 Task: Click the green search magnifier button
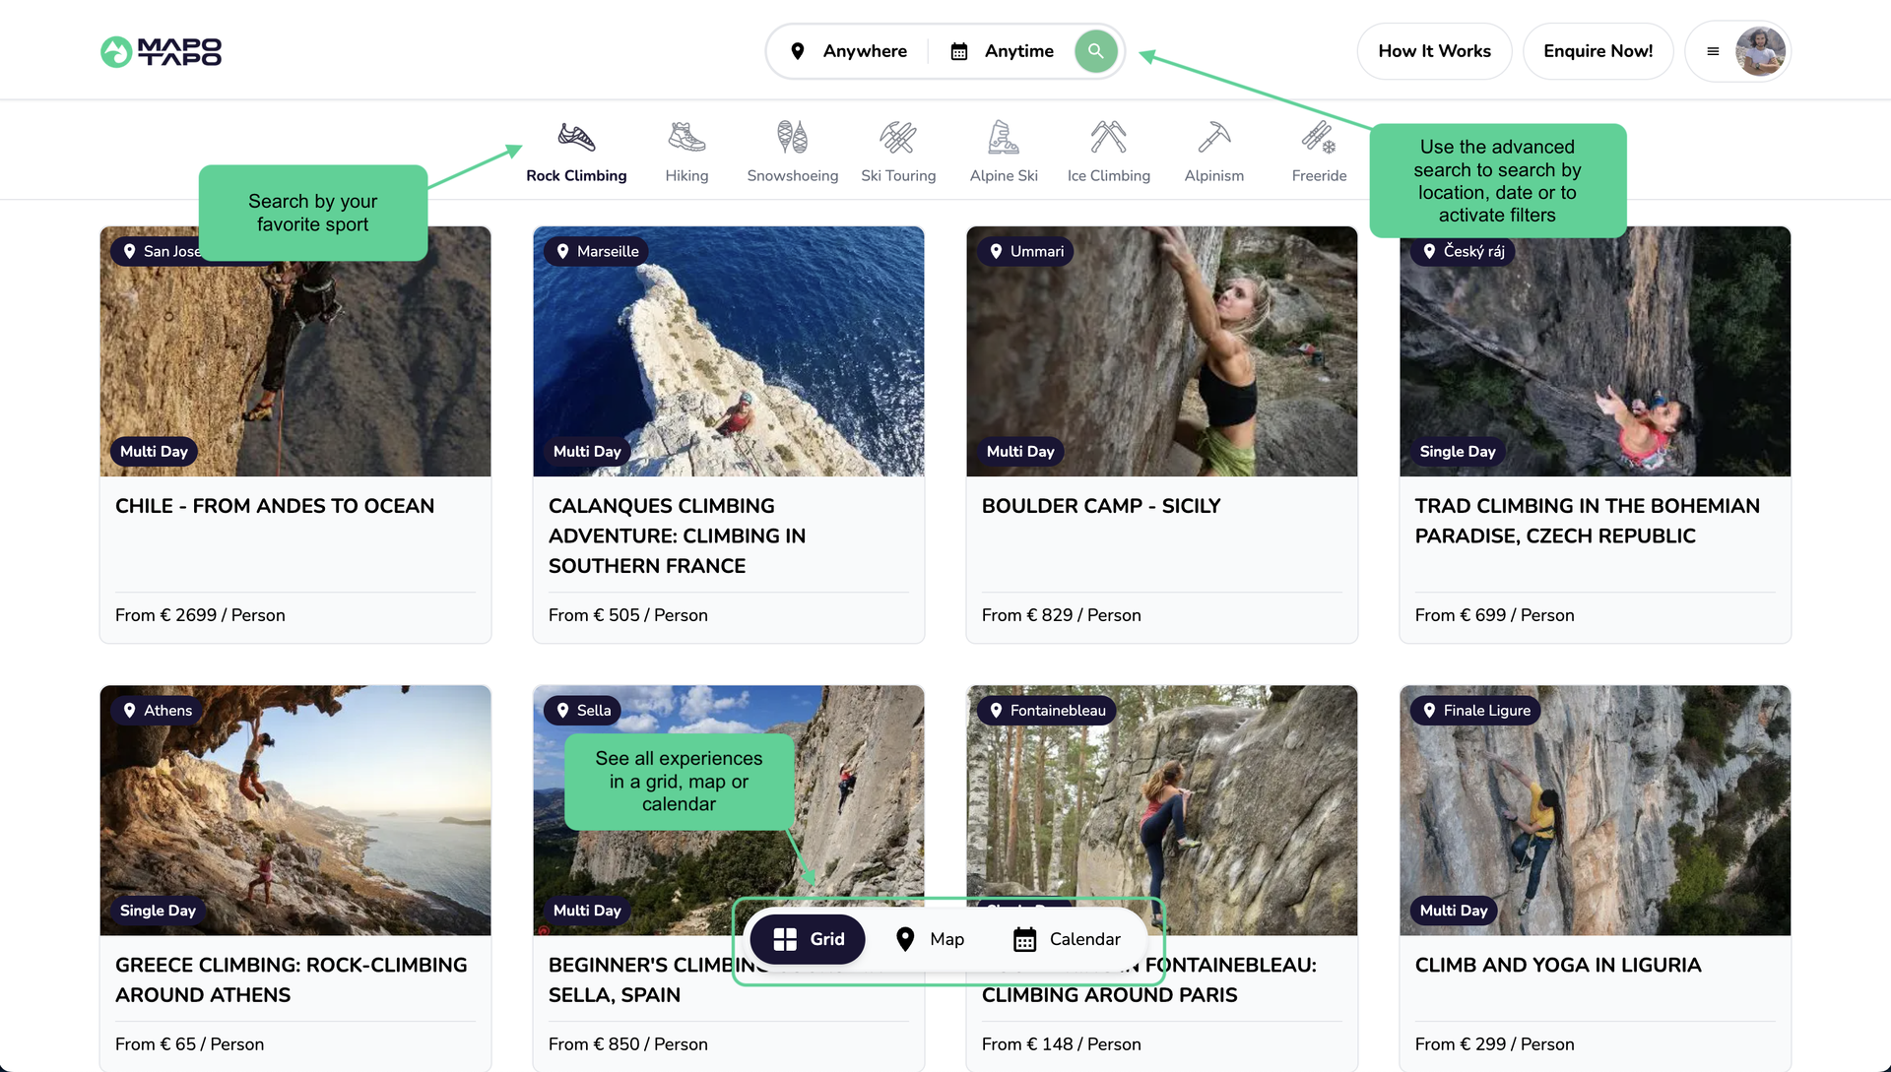1095,51
